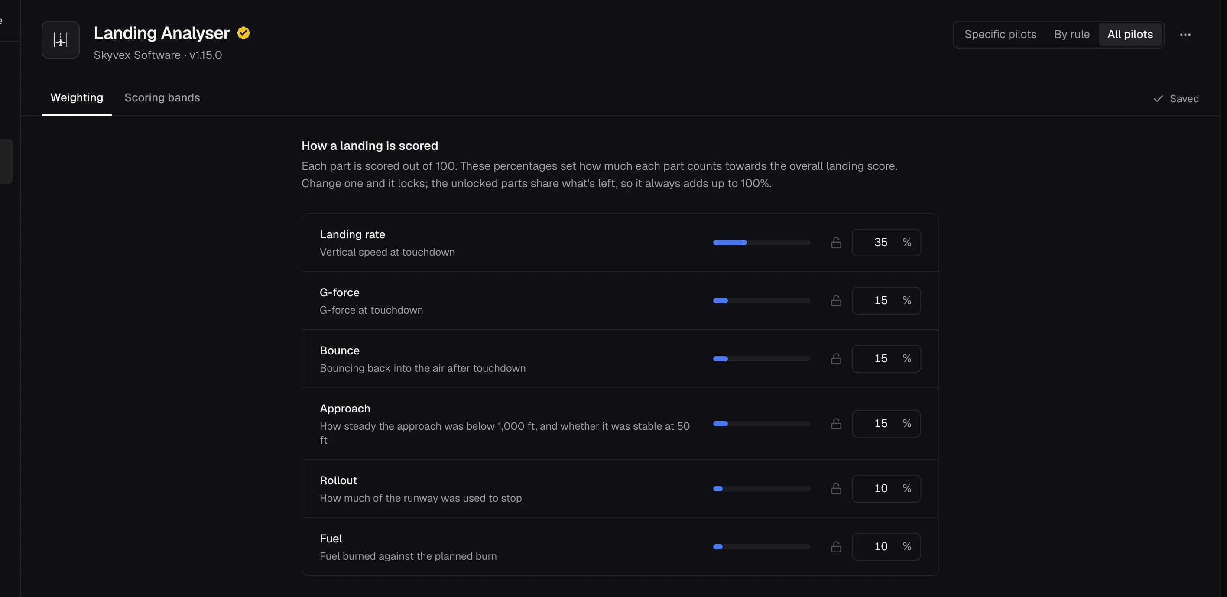Open the three-dot more options menu
The image size is (1227, 597).
pyautogui.click(x=1185, y=34)
